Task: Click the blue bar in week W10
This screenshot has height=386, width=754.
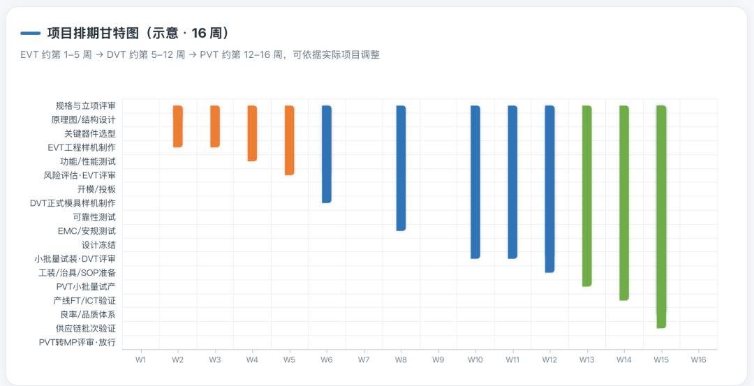Action: (475, 181)
